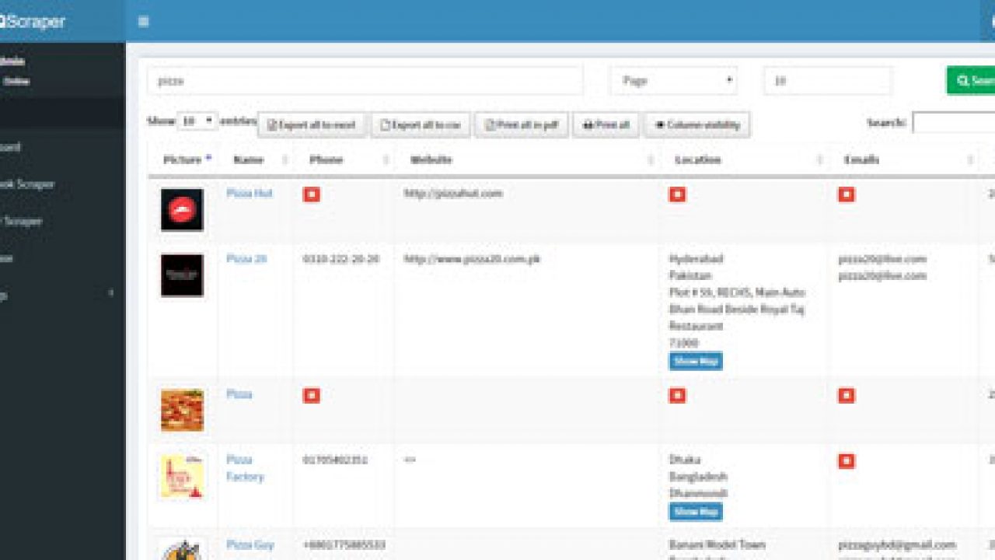Open the Pizza 20 logo thumbnail
Viewport: 995px width, 560px height.
[182, 275]
